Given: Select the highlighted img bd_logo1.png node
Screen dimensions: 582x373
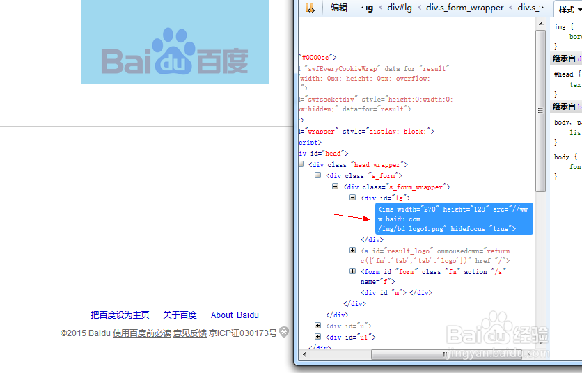Looking at the screenshot, I should (x=454, y=219).
